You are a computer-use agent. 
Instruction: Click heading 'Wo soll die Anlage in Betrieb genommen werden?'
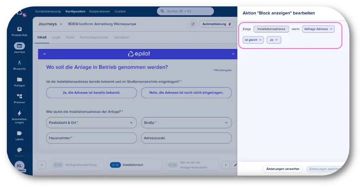pos(107,67)
